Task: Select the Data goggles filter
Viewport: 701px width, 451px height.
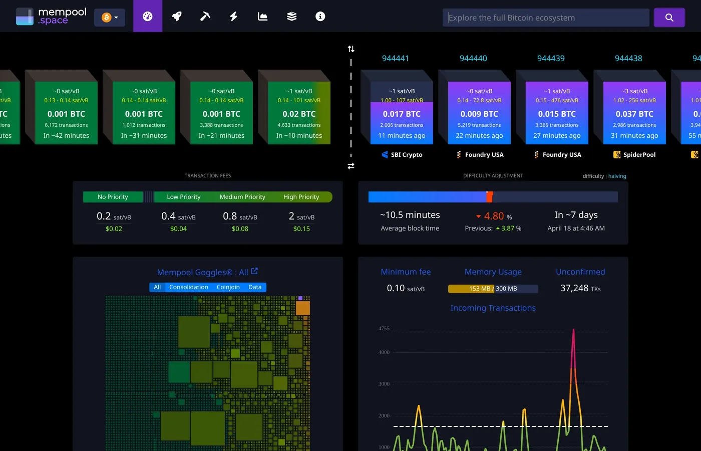Action: [255, 287]
